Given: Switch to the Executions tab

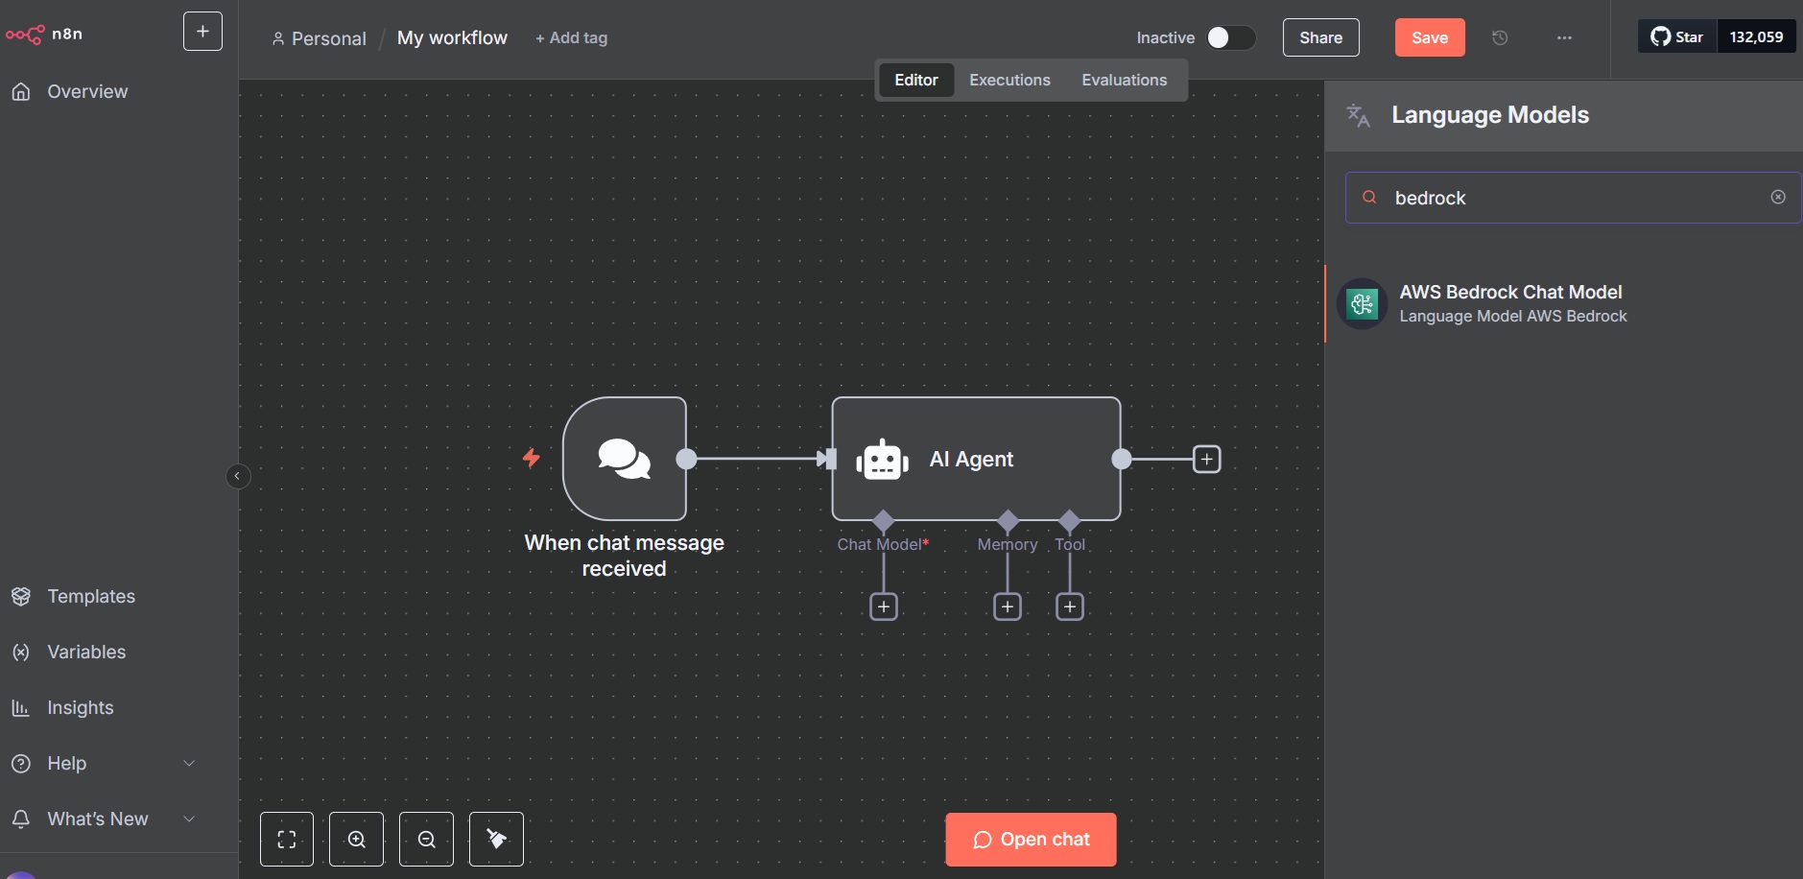Looking at the screenshot, I should [x=1009, y=80].
